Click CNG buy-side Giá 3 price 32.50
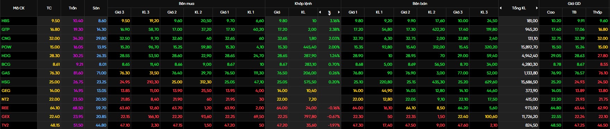Viewport: 610px width, 129px height. [124, 38]
